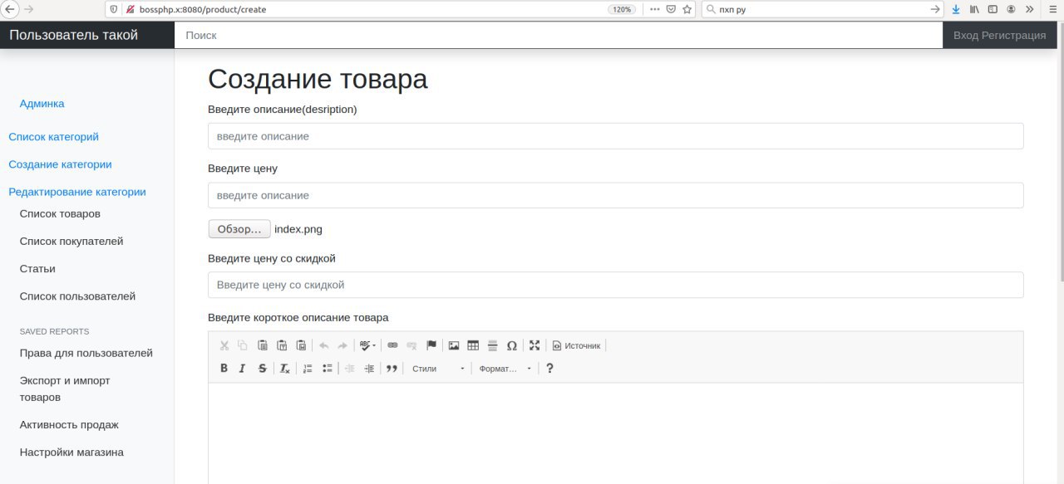Open the Стили styles dropdown

pyautogui.click(x=438, y=368)
